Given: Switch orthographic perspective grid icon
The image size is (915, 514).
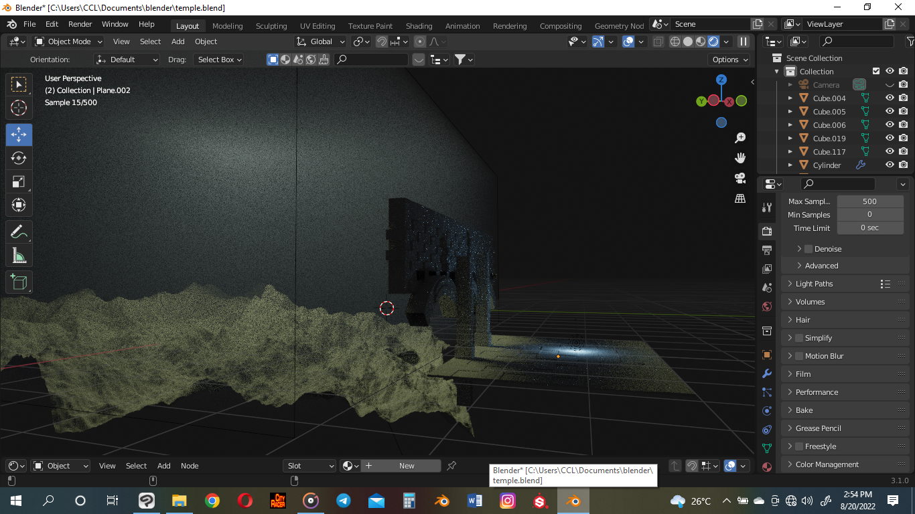Looking at the screenshot, I should 740,198.
